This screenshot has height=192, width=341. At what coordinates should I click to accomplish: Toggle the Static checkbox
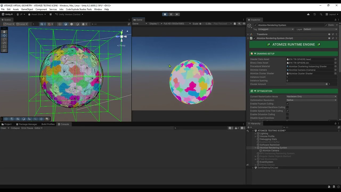(326, 25)
